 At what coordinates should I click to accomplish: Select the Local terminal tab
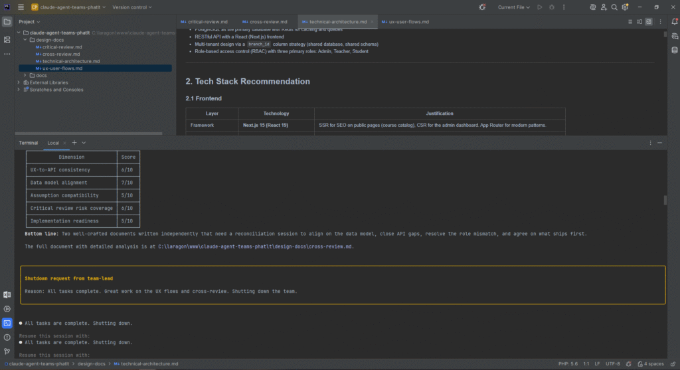(53, 143)
